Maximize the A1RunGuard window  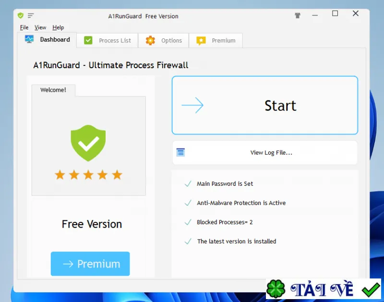click(x=335, y=13)
